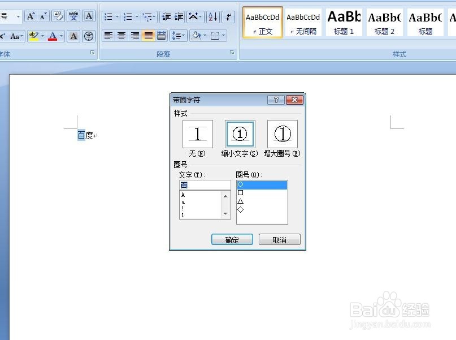This screenshot has width=456, height=340.
Task: Expand shading color dropdown arrow
Action: [x=205, y=36]
